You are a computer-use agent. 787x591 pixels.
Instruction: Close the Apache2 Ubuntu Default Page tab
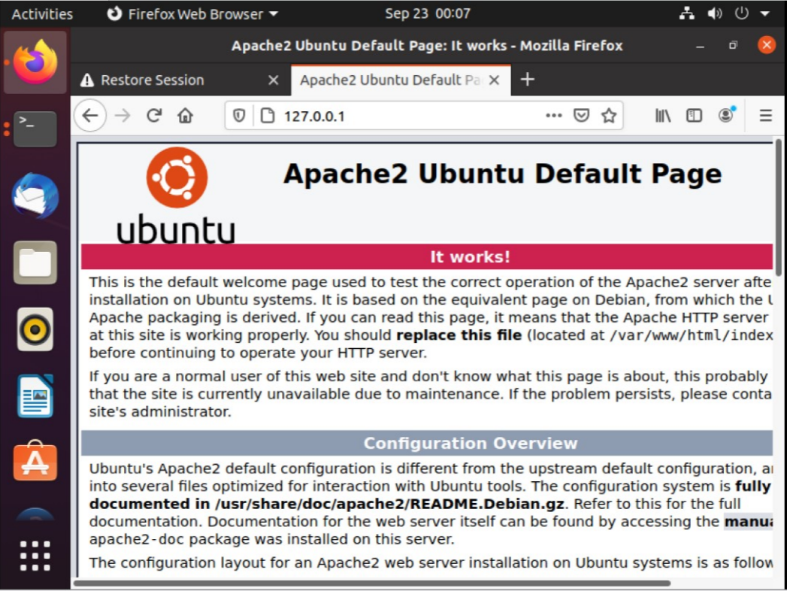[x=494, y=80]
